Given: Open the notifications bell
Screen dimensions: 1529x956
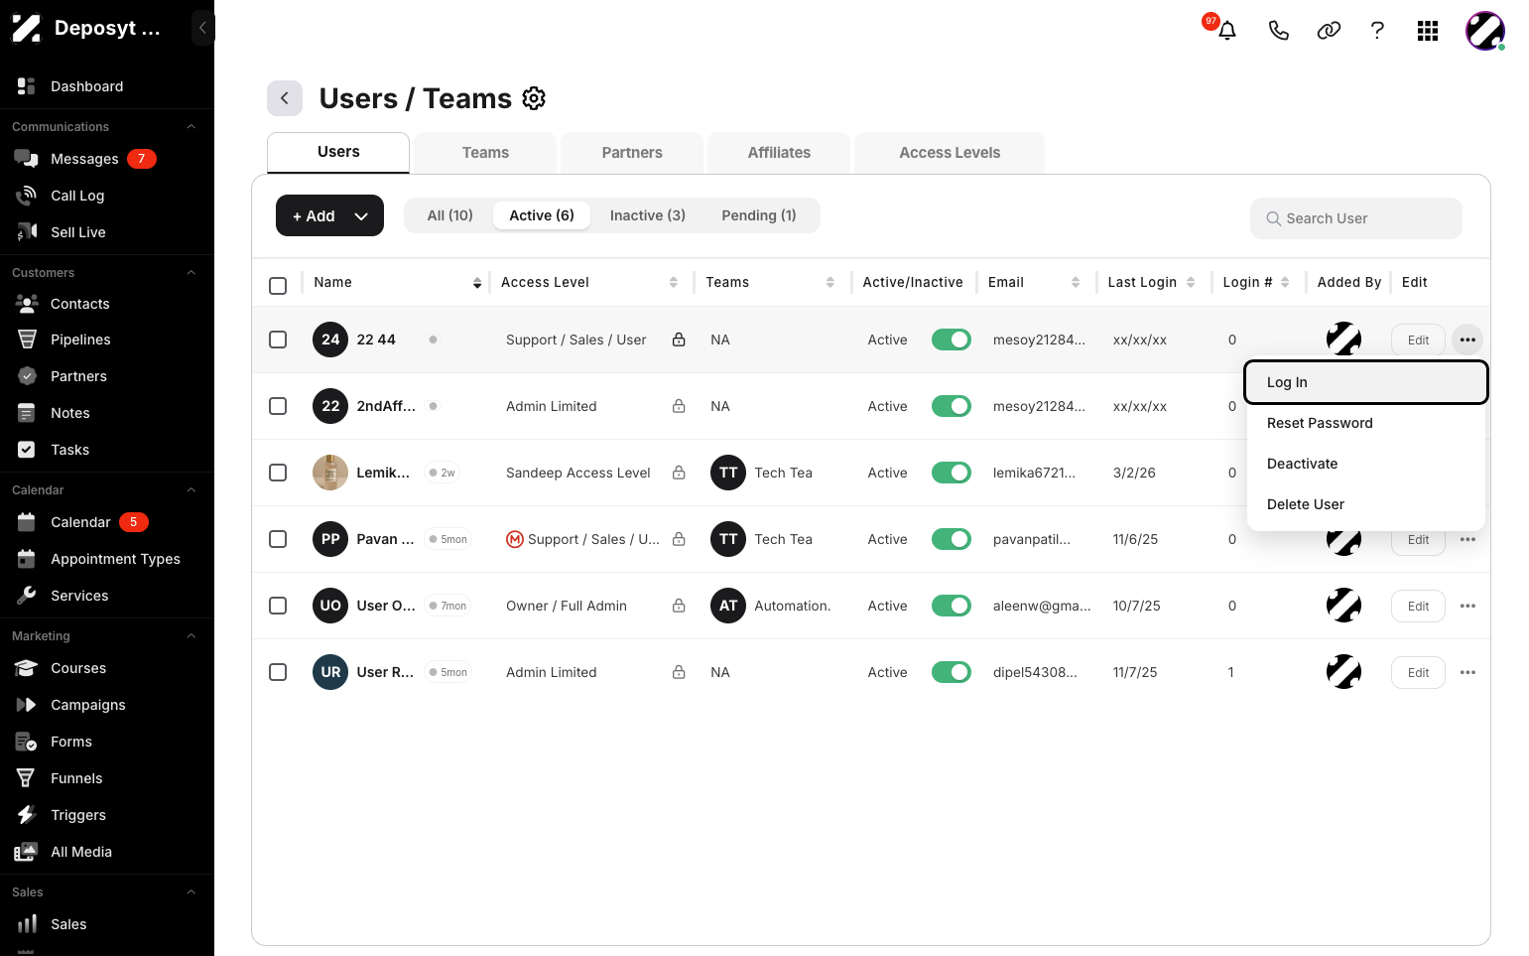Looking at the screenshot, I should pyautogui.click(x=1226, y=31).
